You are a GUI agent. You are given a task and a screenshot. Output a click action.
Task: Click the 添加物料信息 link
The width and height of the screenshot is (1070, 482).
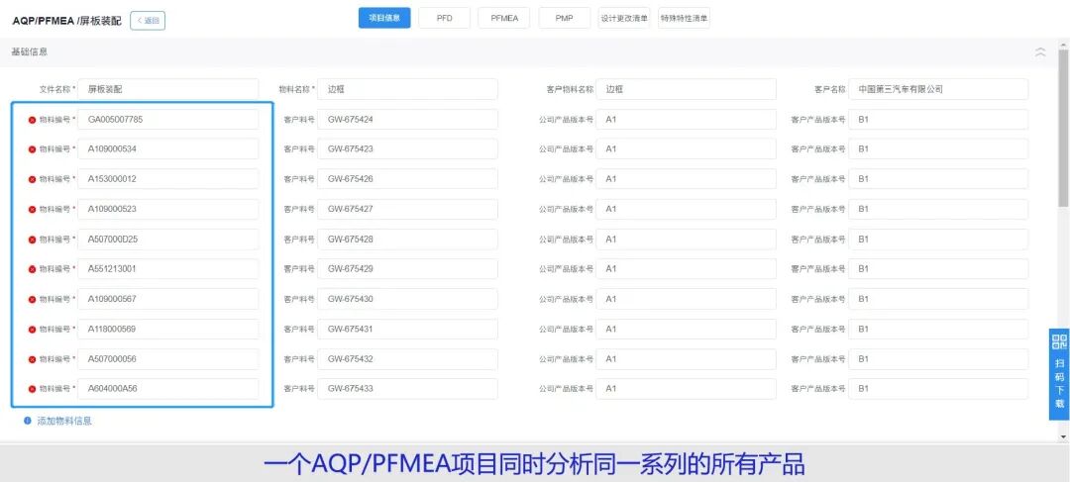[64, 421]
